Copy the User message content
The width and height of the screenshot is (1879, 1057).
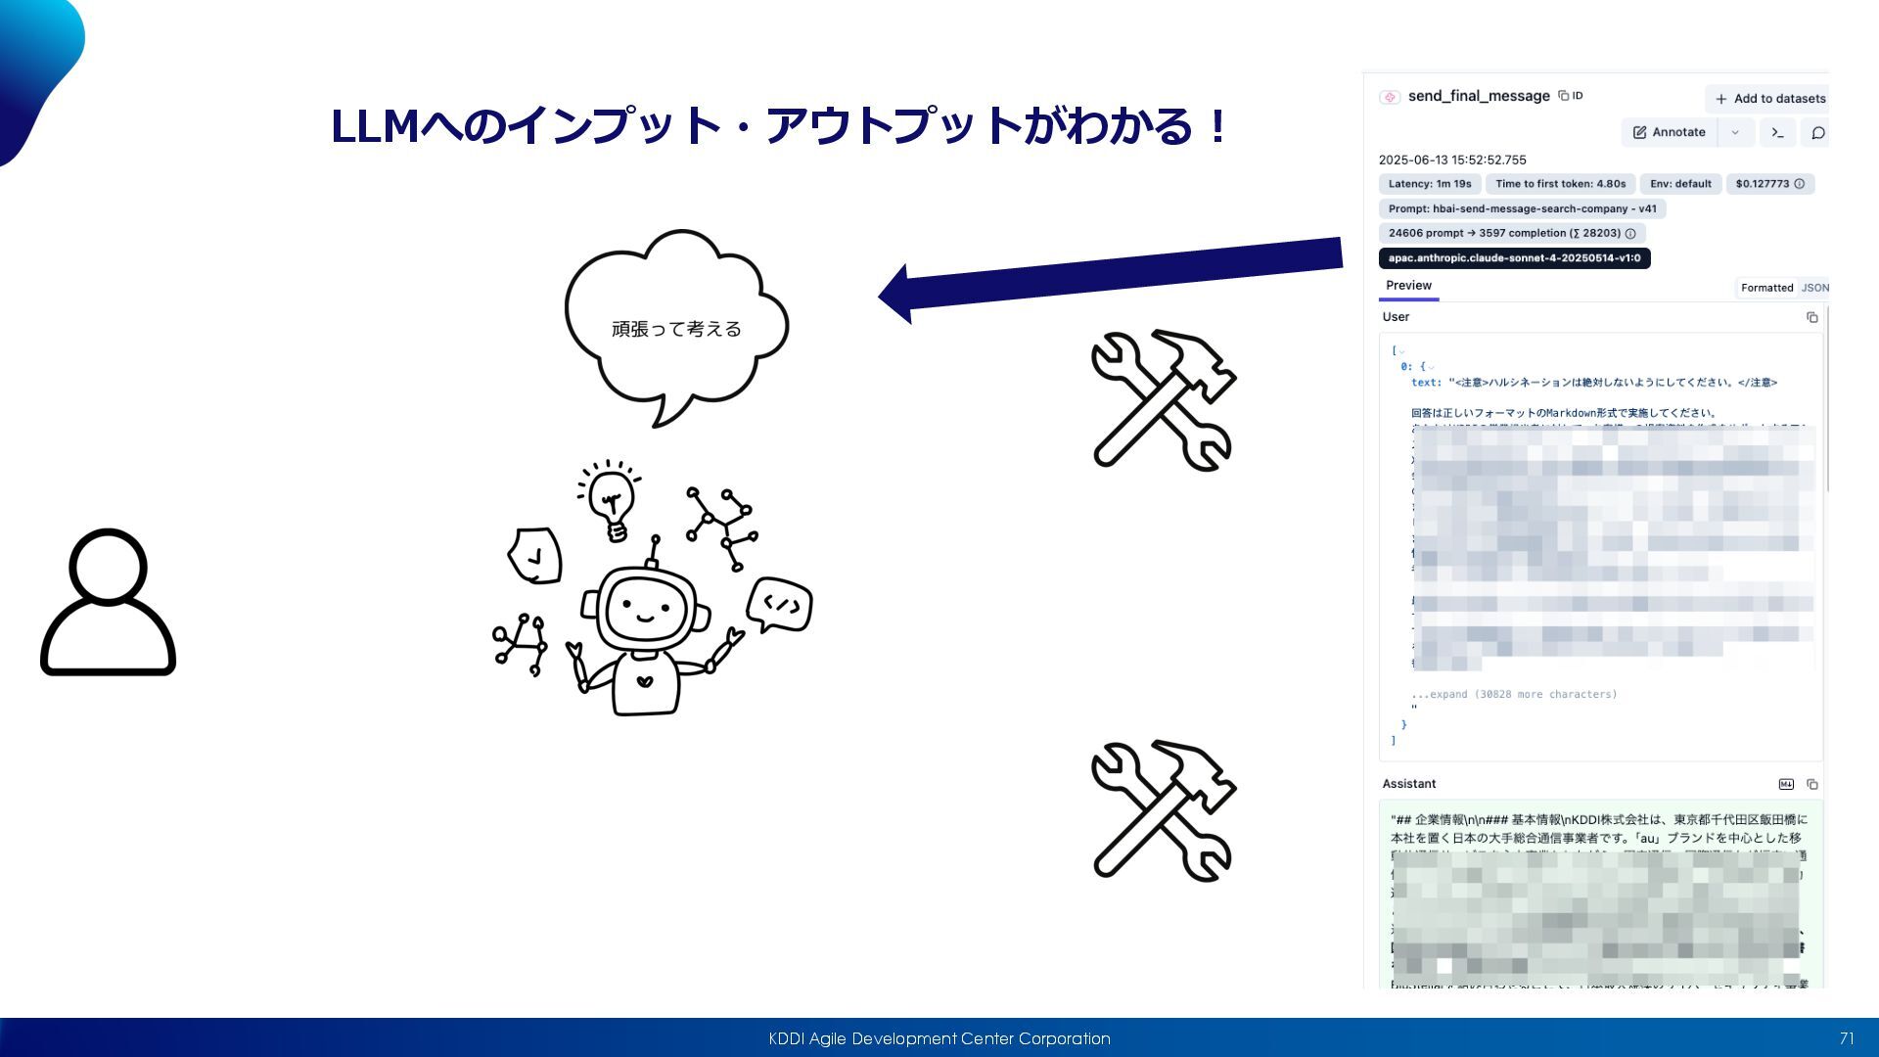(x=1811, y=317)
